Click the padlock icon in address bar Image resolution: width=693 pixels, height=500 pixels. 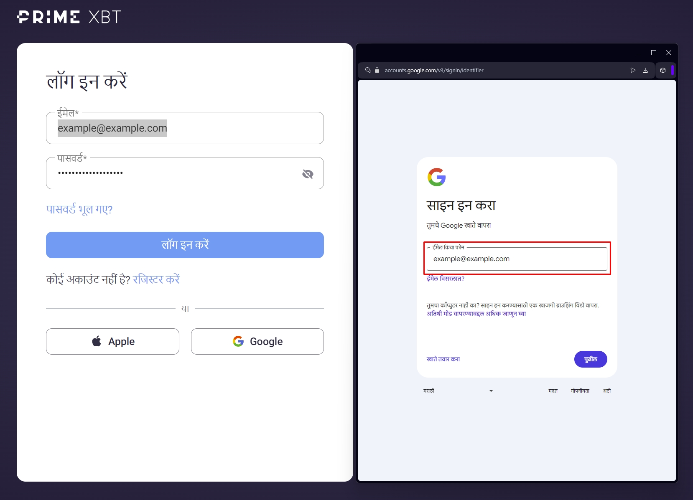pyautogui.click(x=377, y=70)
